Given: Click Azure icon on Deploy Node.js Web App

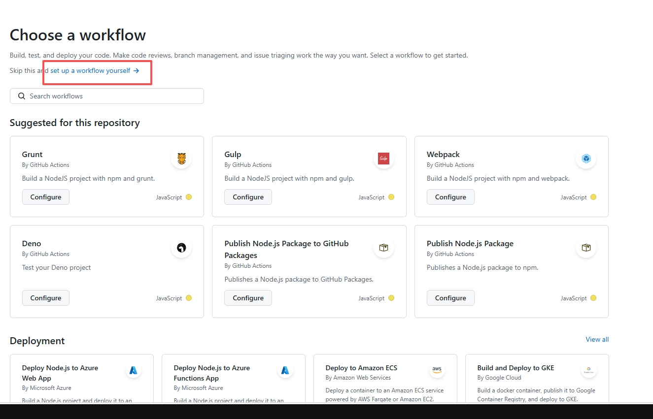Looking at the screenshot, I should coord(133,370).
